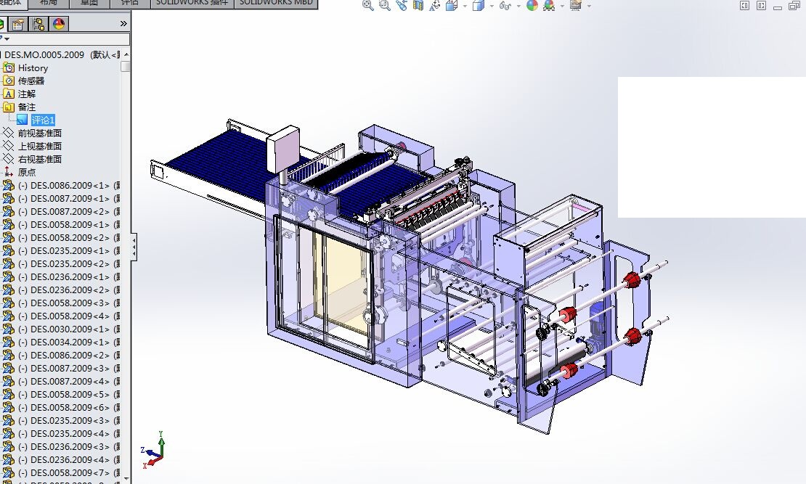Select the highlighted 评论1 comment

pos(43,120)
